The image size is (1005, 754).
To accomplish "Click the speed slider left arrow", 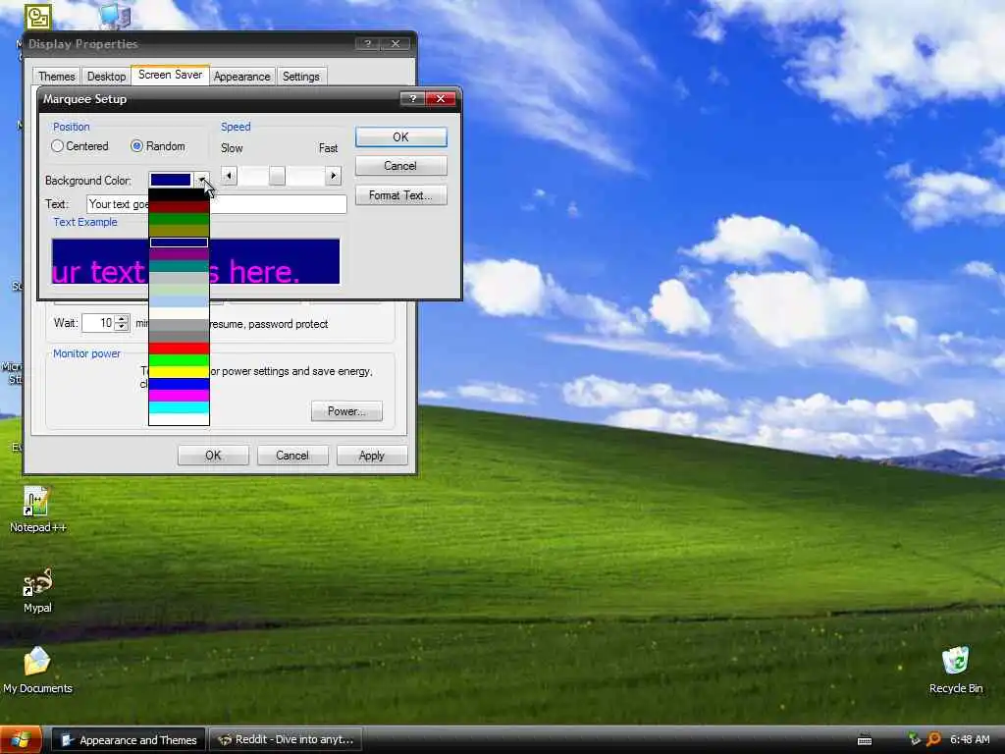I will [x=229, y=175].
